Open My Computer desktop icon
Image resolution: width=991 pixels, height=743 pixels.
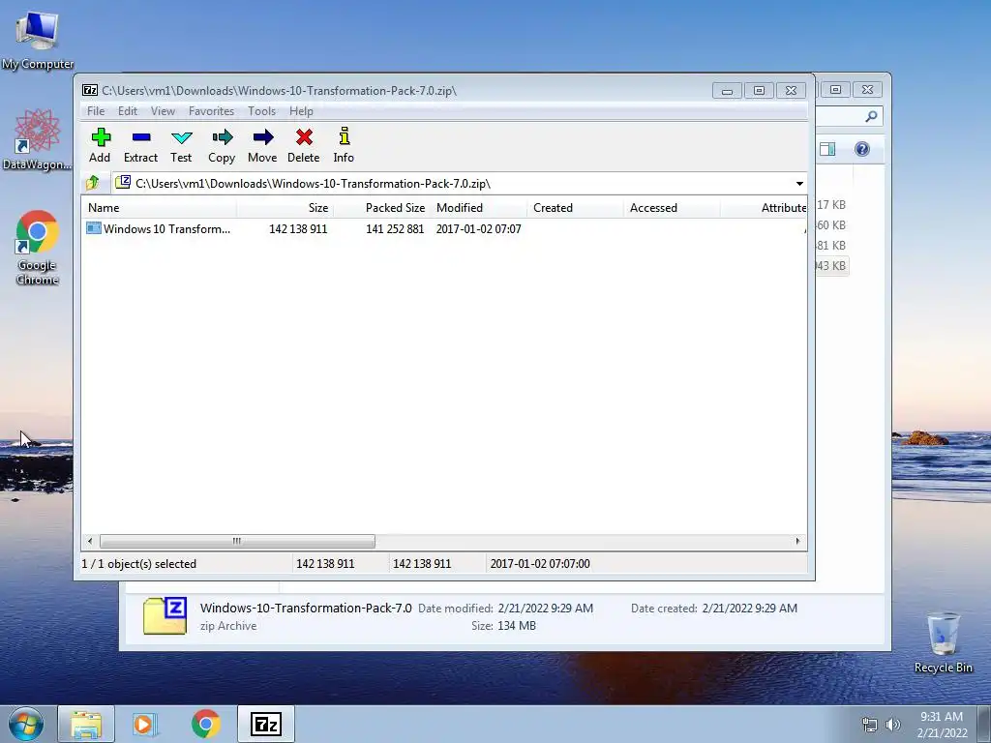click(x=38, y=39)
